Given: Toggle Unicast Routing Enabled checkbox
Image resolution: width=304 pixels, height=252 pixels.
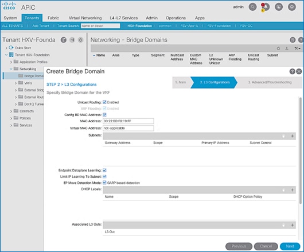Looking at the screenshot, I should click(x=104, y=102).
